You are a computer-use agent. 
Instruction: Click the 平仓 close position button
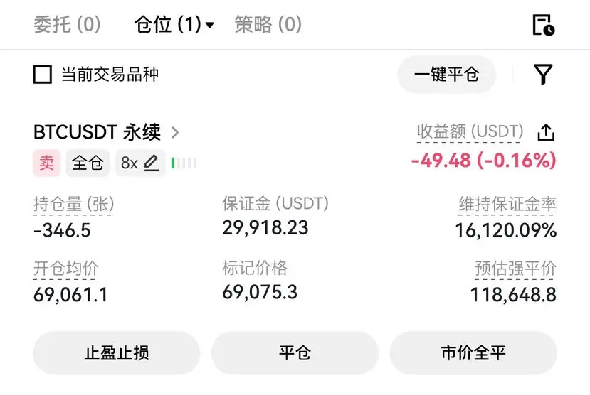point(295,353)
